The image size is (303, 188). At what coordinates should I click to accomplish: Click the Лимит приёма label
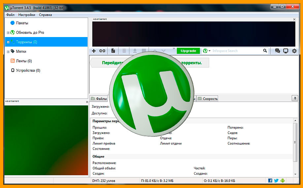coord(104,143)
